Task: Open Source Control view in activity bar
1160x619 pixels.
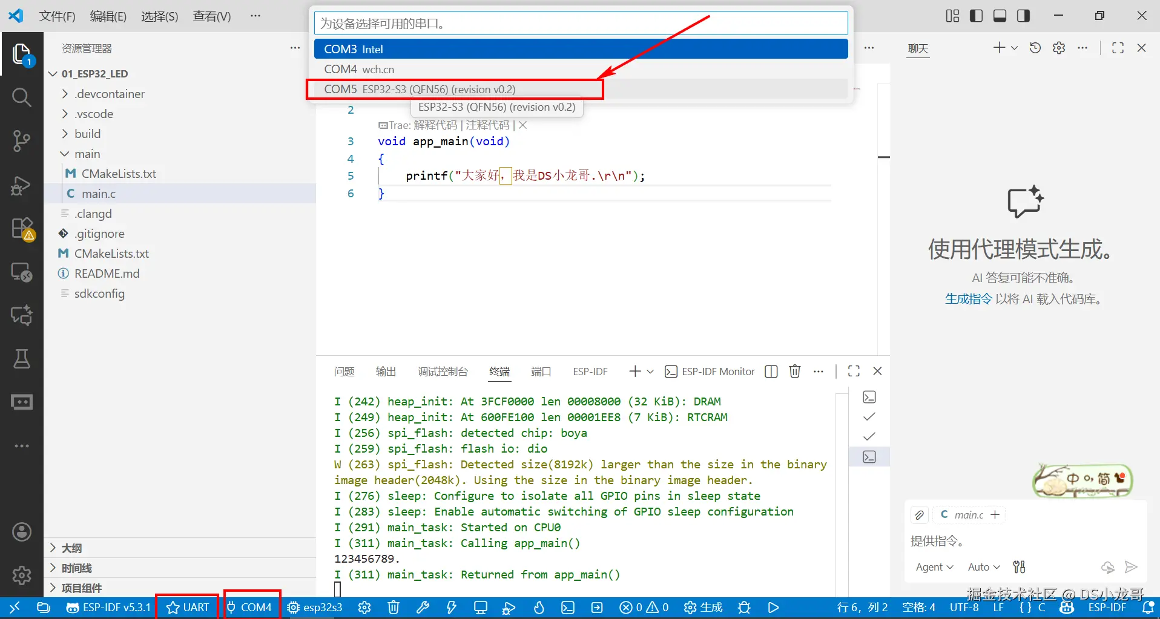Action: click(x=22, y=140)
